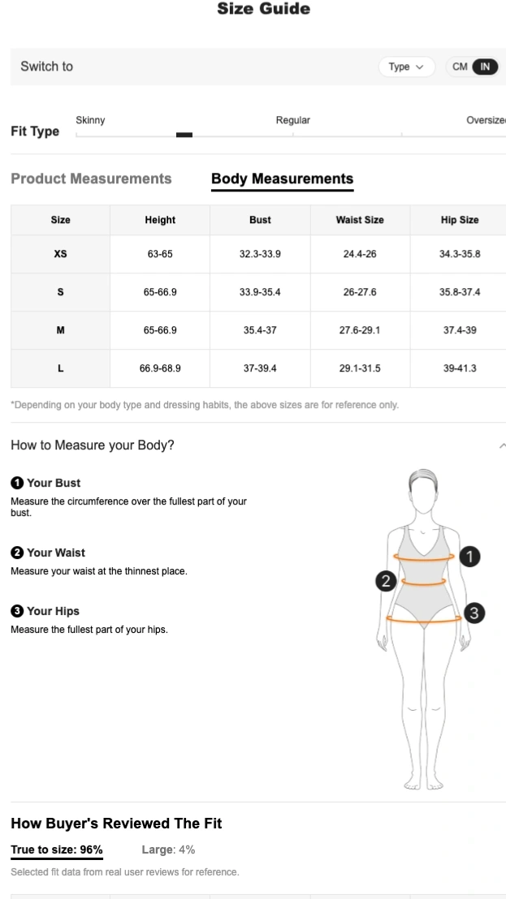
Task: Click the Fit Type slider indicator
Action: point(184,135)
